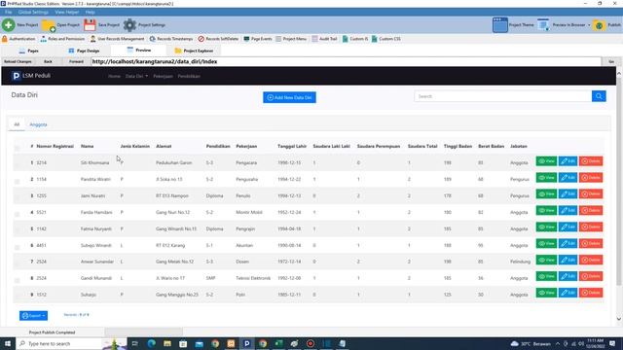The height and width of the screenshot is (350, 623).
Task: Click the Forward button
Action: tap(76, 61)
